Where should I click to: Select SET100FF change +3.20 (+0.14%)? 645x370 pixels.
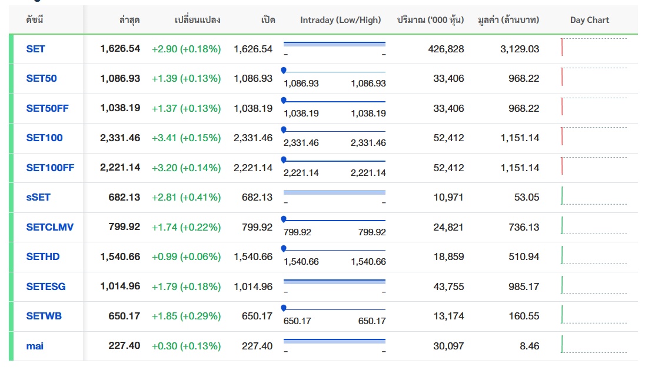tap(187, 168)
